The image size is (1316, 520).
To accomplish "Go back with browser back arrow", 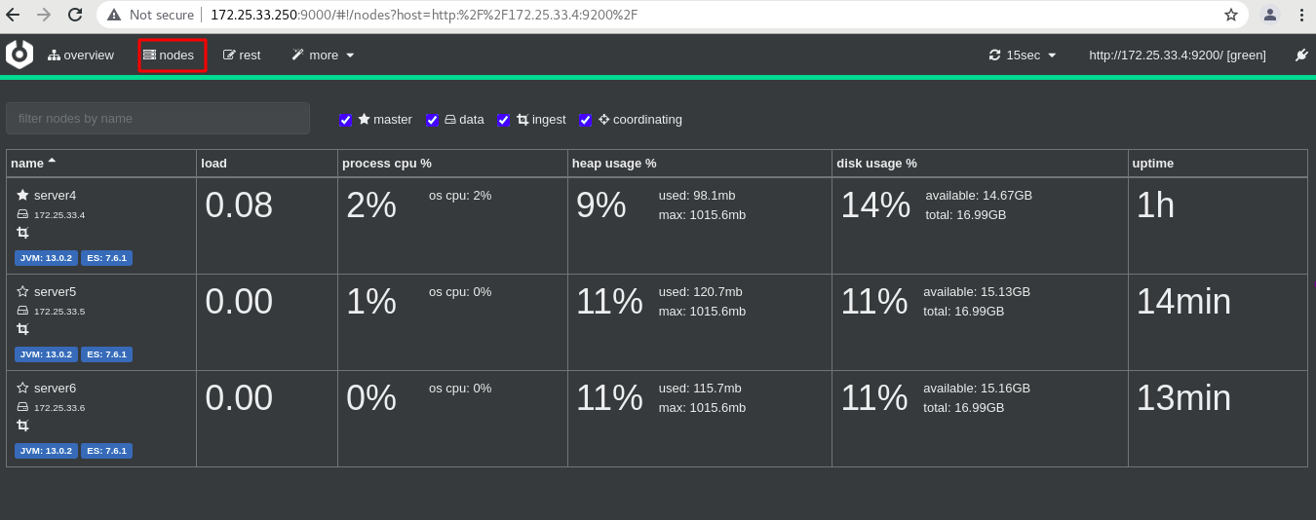I will pos(15,15).
